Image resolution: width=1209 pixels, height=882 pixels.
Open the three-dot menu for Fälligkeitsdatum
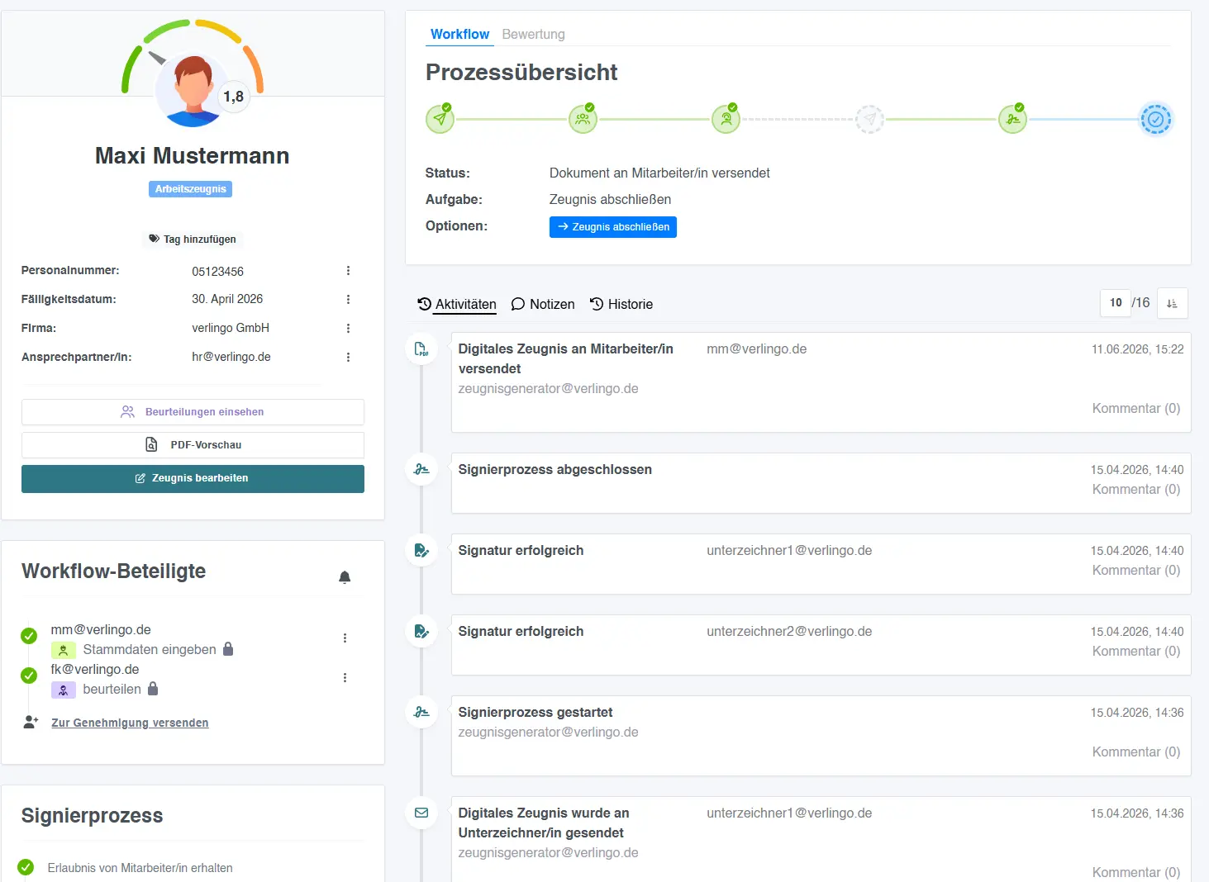pyautogui.click(x=348, y=300)
